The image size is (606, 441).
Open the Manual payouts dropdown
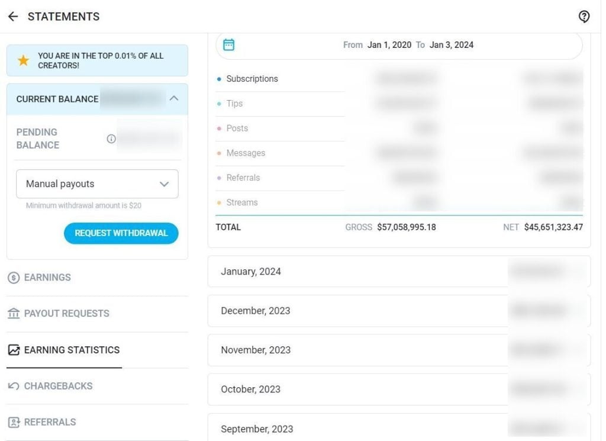[97, 184]
